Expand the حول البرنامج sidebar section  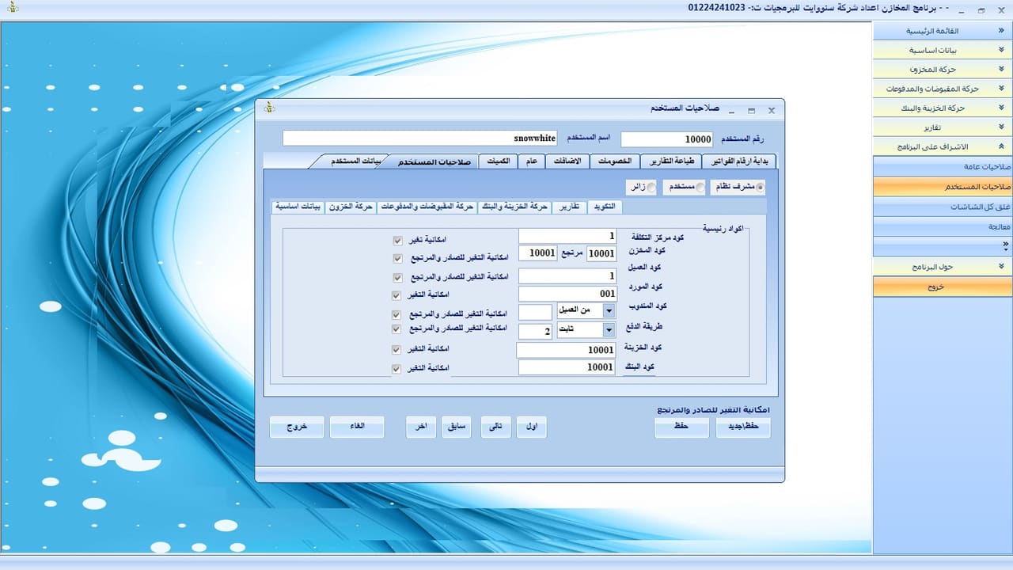1002,268
